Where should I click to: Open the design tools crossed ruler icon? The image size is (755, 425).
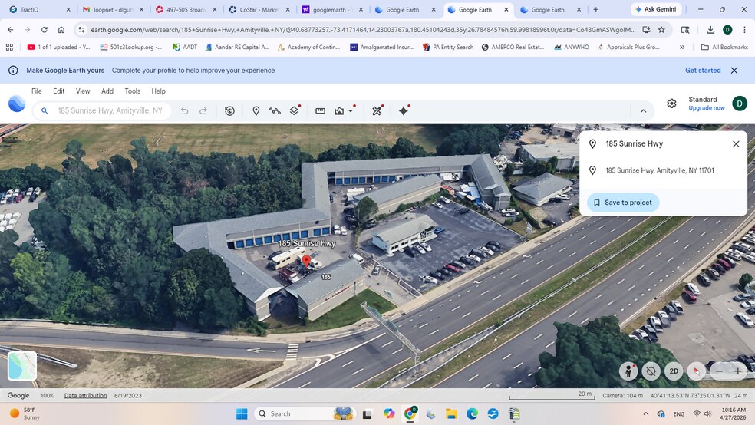coord(377,110)
